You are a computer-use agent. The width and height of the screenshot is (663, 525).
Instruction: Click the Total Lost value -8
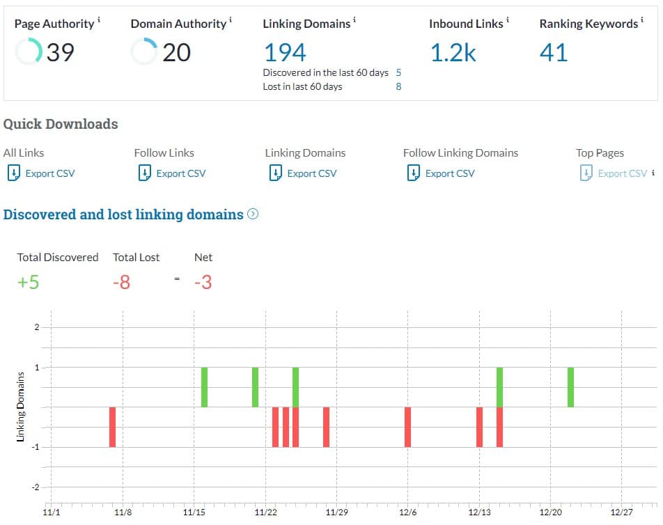(x=121, y=282)
